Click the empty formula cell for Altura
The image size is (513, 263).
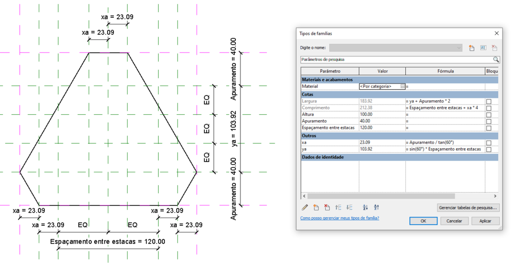445,114
